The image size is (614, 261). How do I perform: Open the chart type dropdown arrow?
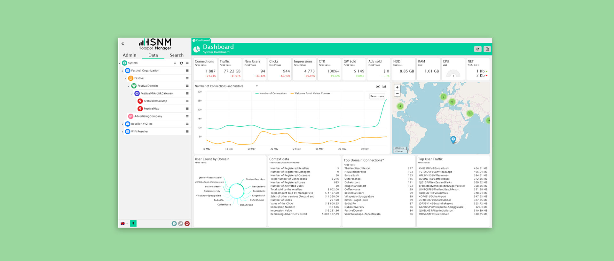tap(257, 86)
